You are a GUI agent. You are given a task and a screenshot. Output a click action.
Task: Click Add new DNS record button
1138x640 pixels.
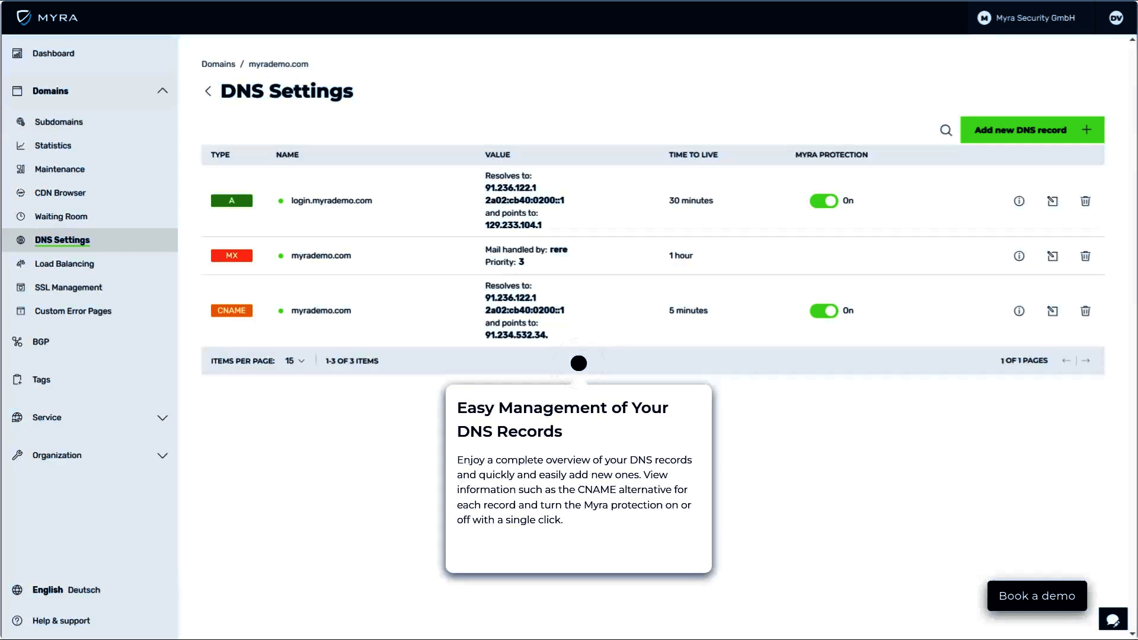pyautogui.click(x=1031, y=130)
